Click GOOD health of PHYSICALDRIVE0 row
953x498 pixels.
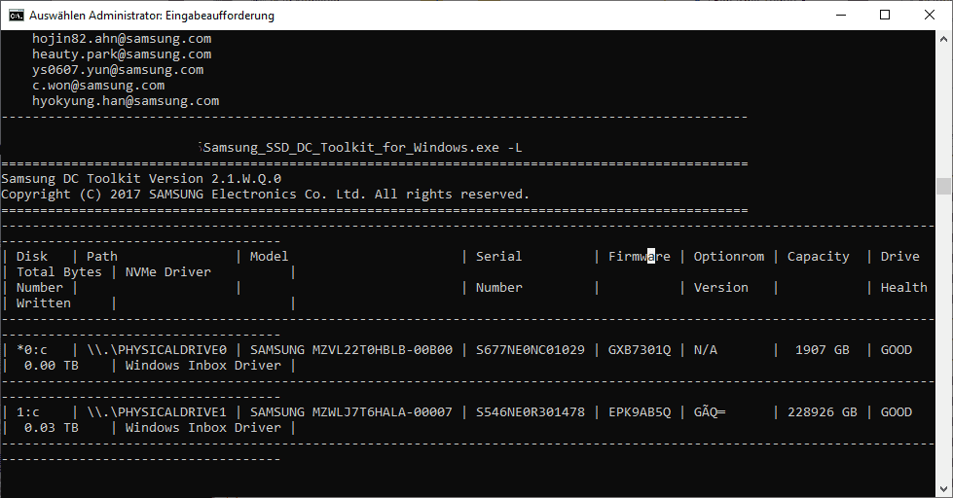[897, 350]
